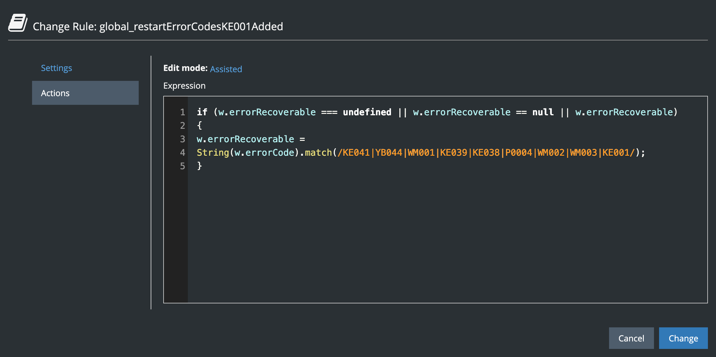This screenshot has width=716, height=357.
Task: Select the Actions tab
Action: (85, 93)
